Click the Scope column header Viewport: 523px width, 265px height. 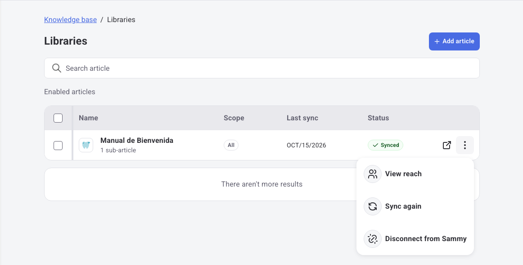[234, 118]
